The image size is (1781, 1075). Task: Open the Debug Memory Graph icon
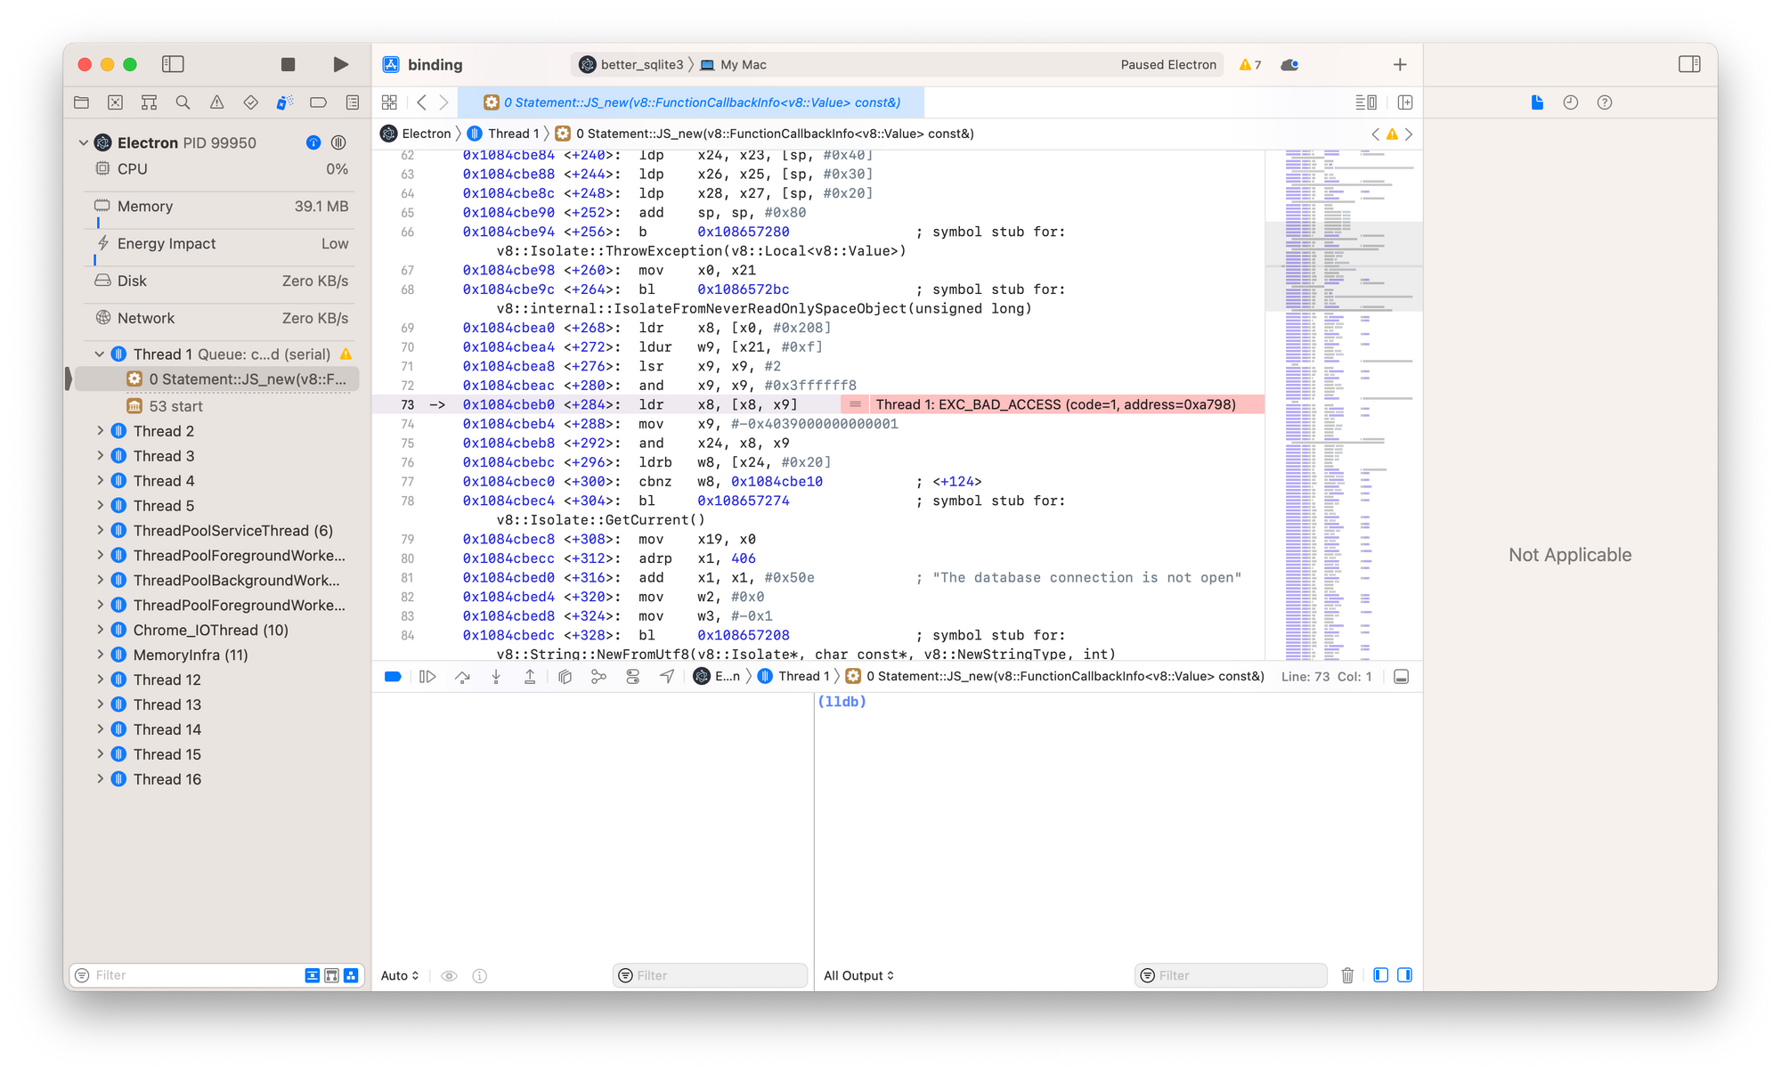click(598, 677)
